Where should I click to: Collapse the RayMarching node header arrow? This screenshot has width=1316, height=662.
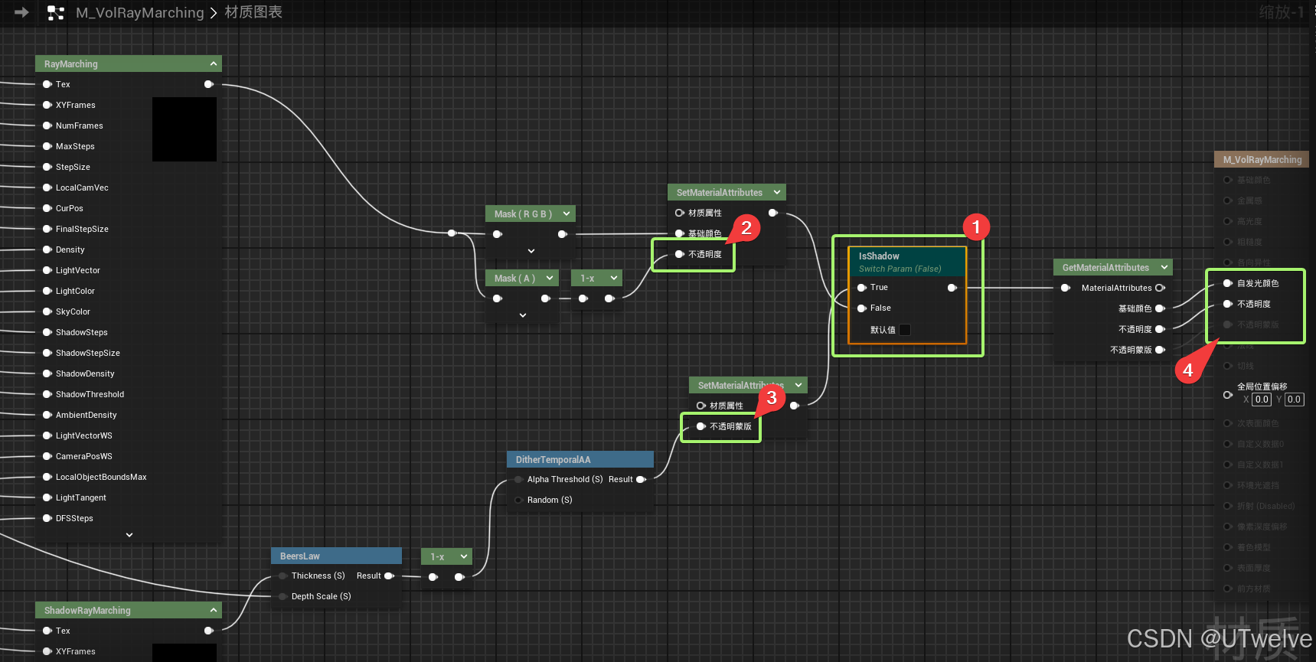pyautogui.click(x=214, y=64)
